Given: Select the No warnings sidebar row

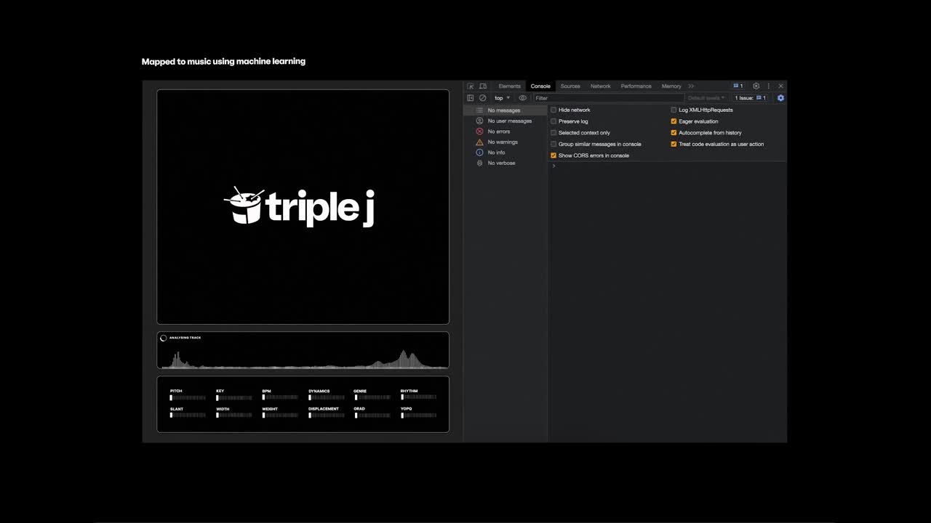Looking at the screenshot, I should click(x=505, y=142).
